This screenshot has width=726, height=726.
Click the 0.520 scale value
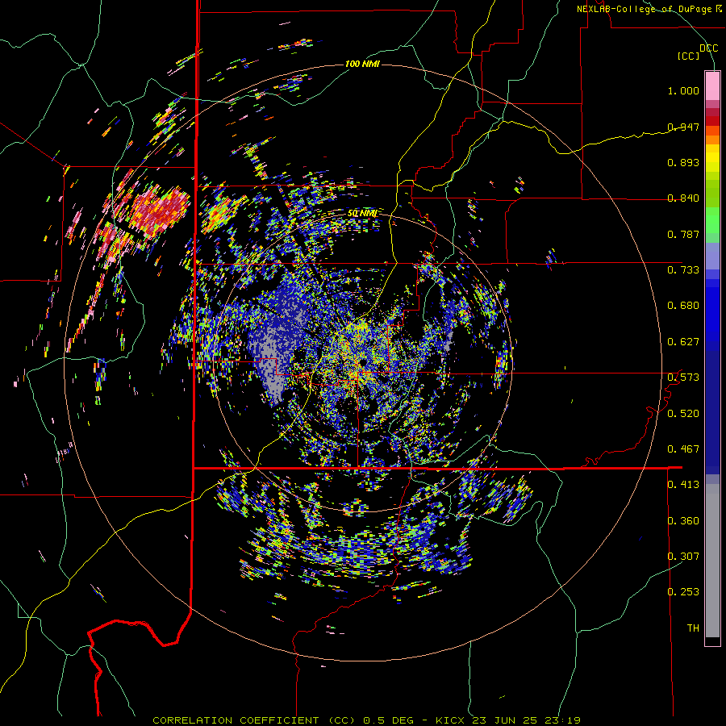pyautogui.click(x=683, y=414)
